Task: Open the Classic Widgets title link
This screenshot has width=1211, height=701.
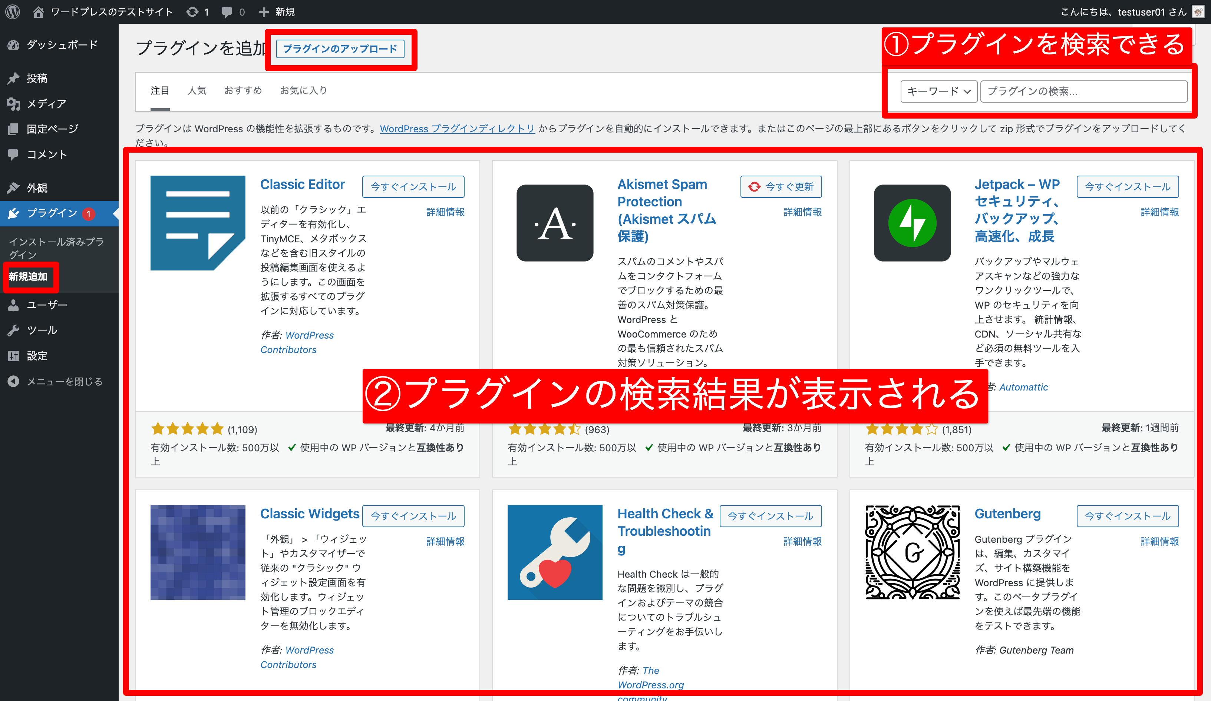Action: coord(310,514)
